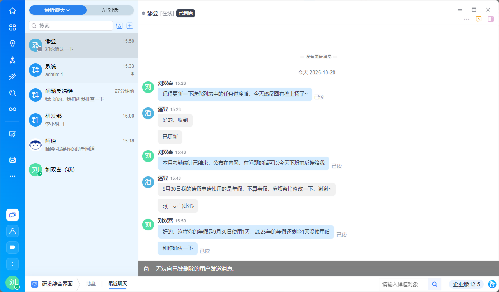Open the contact book icon beside search
The image size is (499, 292).
(x=119, y=26)
